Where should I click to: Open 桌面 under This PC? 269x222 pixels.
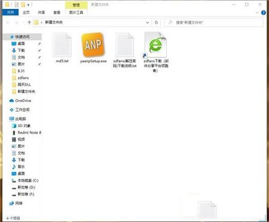21,174
